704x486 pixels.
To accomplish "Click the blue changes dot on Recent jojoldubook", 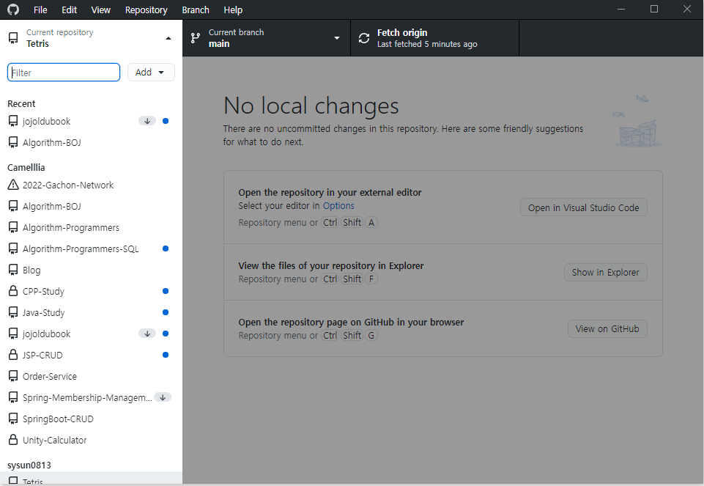I will coord(166,121).
